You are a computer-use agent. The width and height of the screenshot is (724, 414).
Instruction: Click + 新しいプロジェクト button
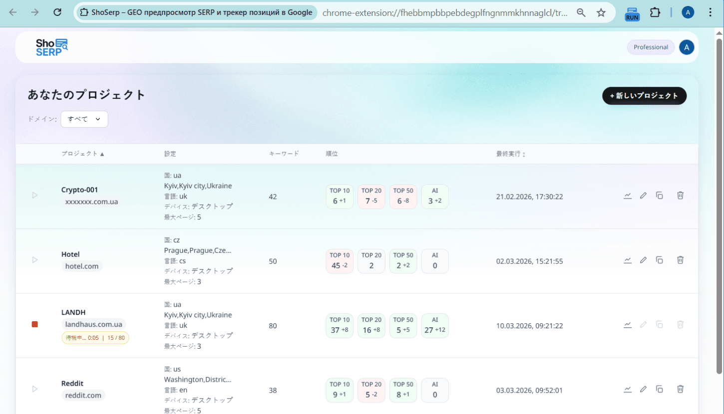click(x=644, y=96)
